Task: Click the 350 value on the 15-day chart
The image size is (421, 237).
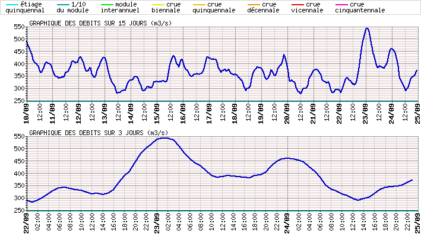Action: coord(20,76)
